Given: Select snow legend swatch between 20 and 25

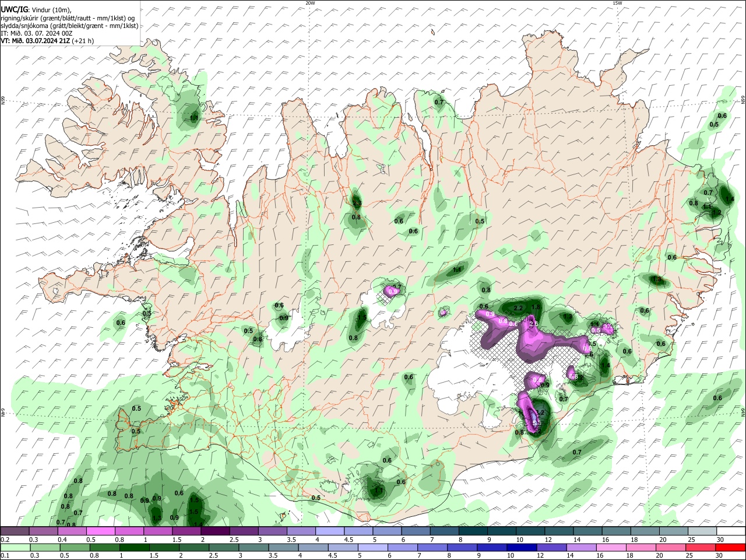Looking at the screenshot, I should (674, 531).
